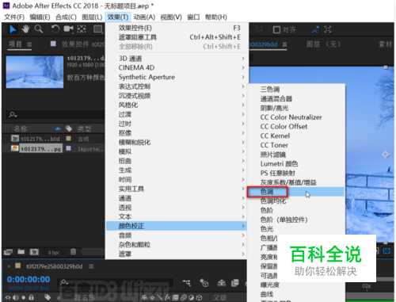Toggle the lock column switch

click(31, 297)
